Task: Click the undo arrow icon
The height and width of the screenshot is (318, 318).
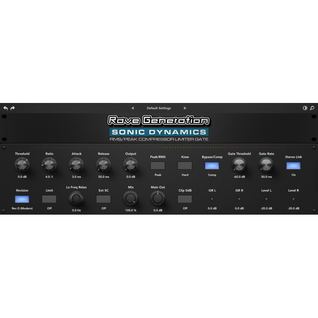Action: click(x=5, y=108)
